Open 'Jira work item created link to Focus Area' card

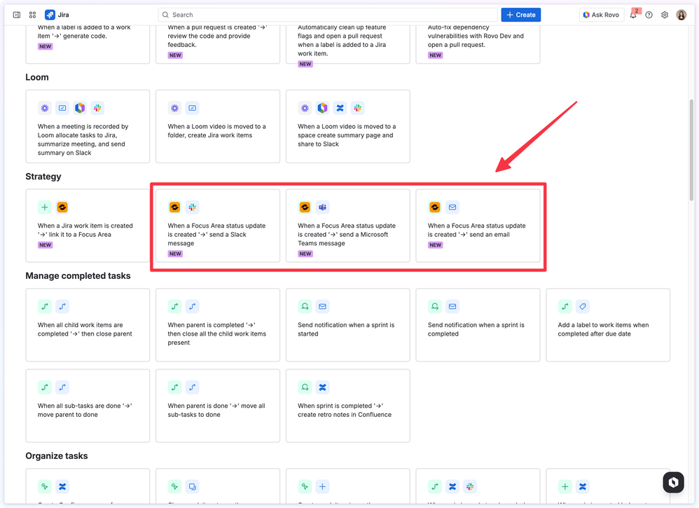pyautogui.click(x=88, y=226)
